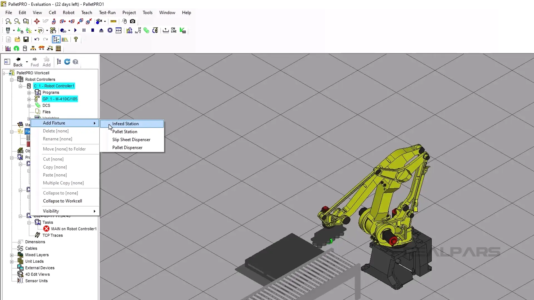Open the Test-Run menu
534x300 pixels.
[107, 12]
